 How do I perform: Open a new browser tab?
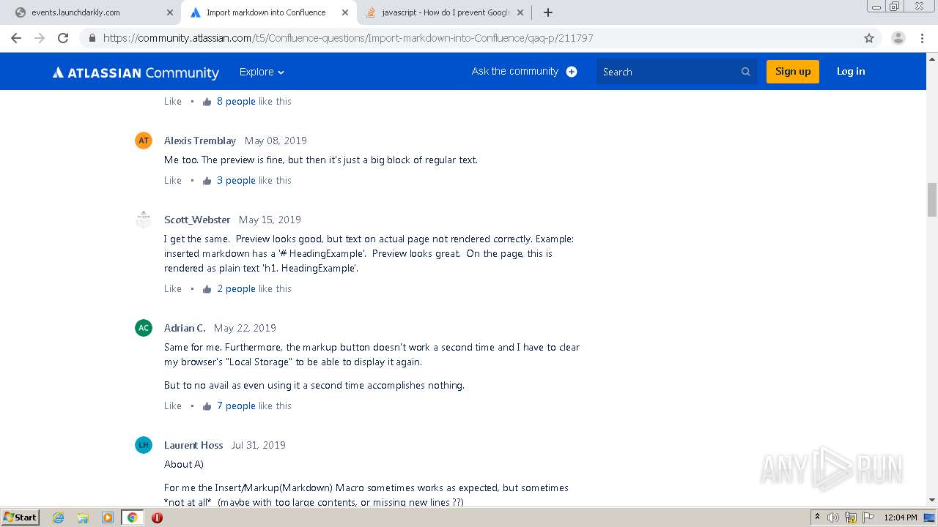point(547,12)
